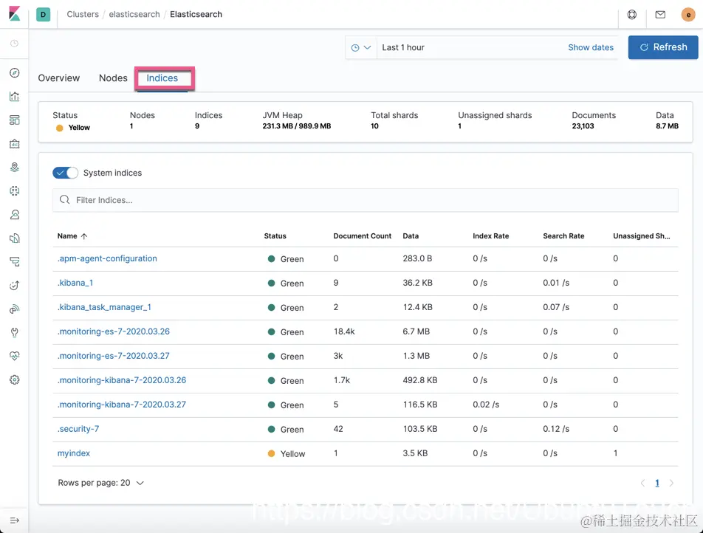
Task: Click the 0.12 /s search rate value
Action: (x=556, y=429)
